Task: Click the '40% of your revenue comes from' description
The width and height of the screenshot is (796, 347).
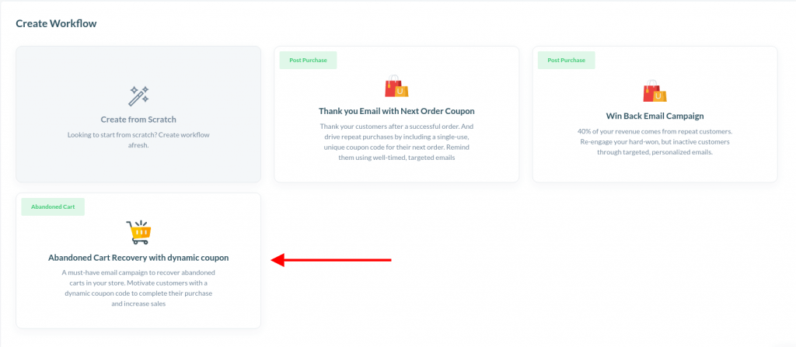Action: click(655, 141)
